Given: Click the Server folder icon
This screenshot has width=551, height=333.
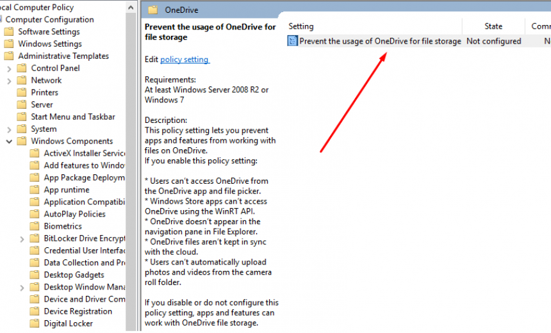Looking at the screenshot, I should [x=22, y=104].
